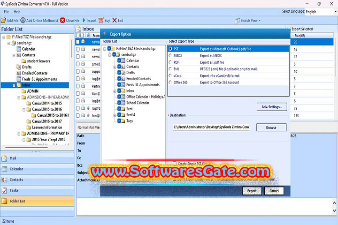The width and height of the screenshot is (338, 225).
Task: Click the Casual 2014 to 2015 folder icon
Action: pos(29,103)
